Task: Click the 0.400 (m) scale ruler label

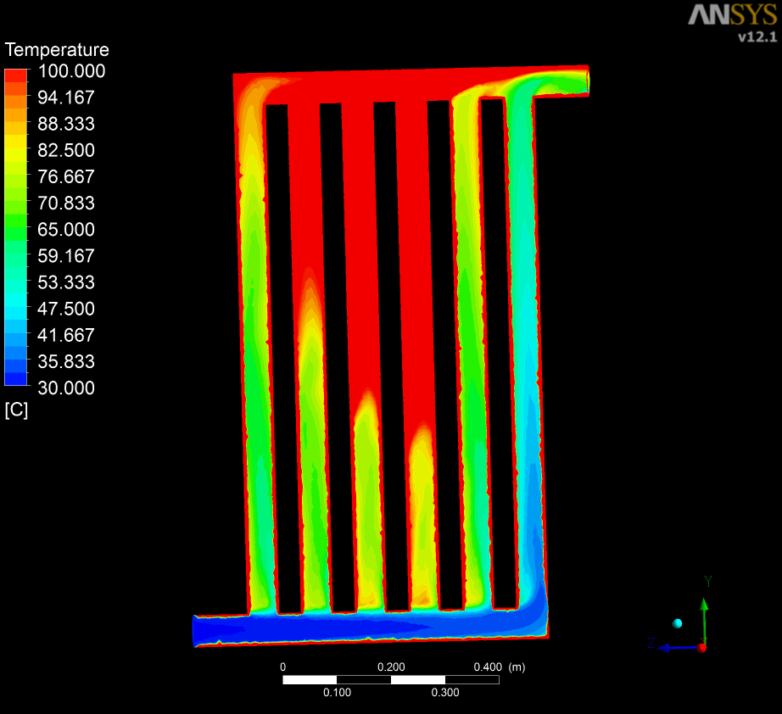Action: [x=500, y=667]
